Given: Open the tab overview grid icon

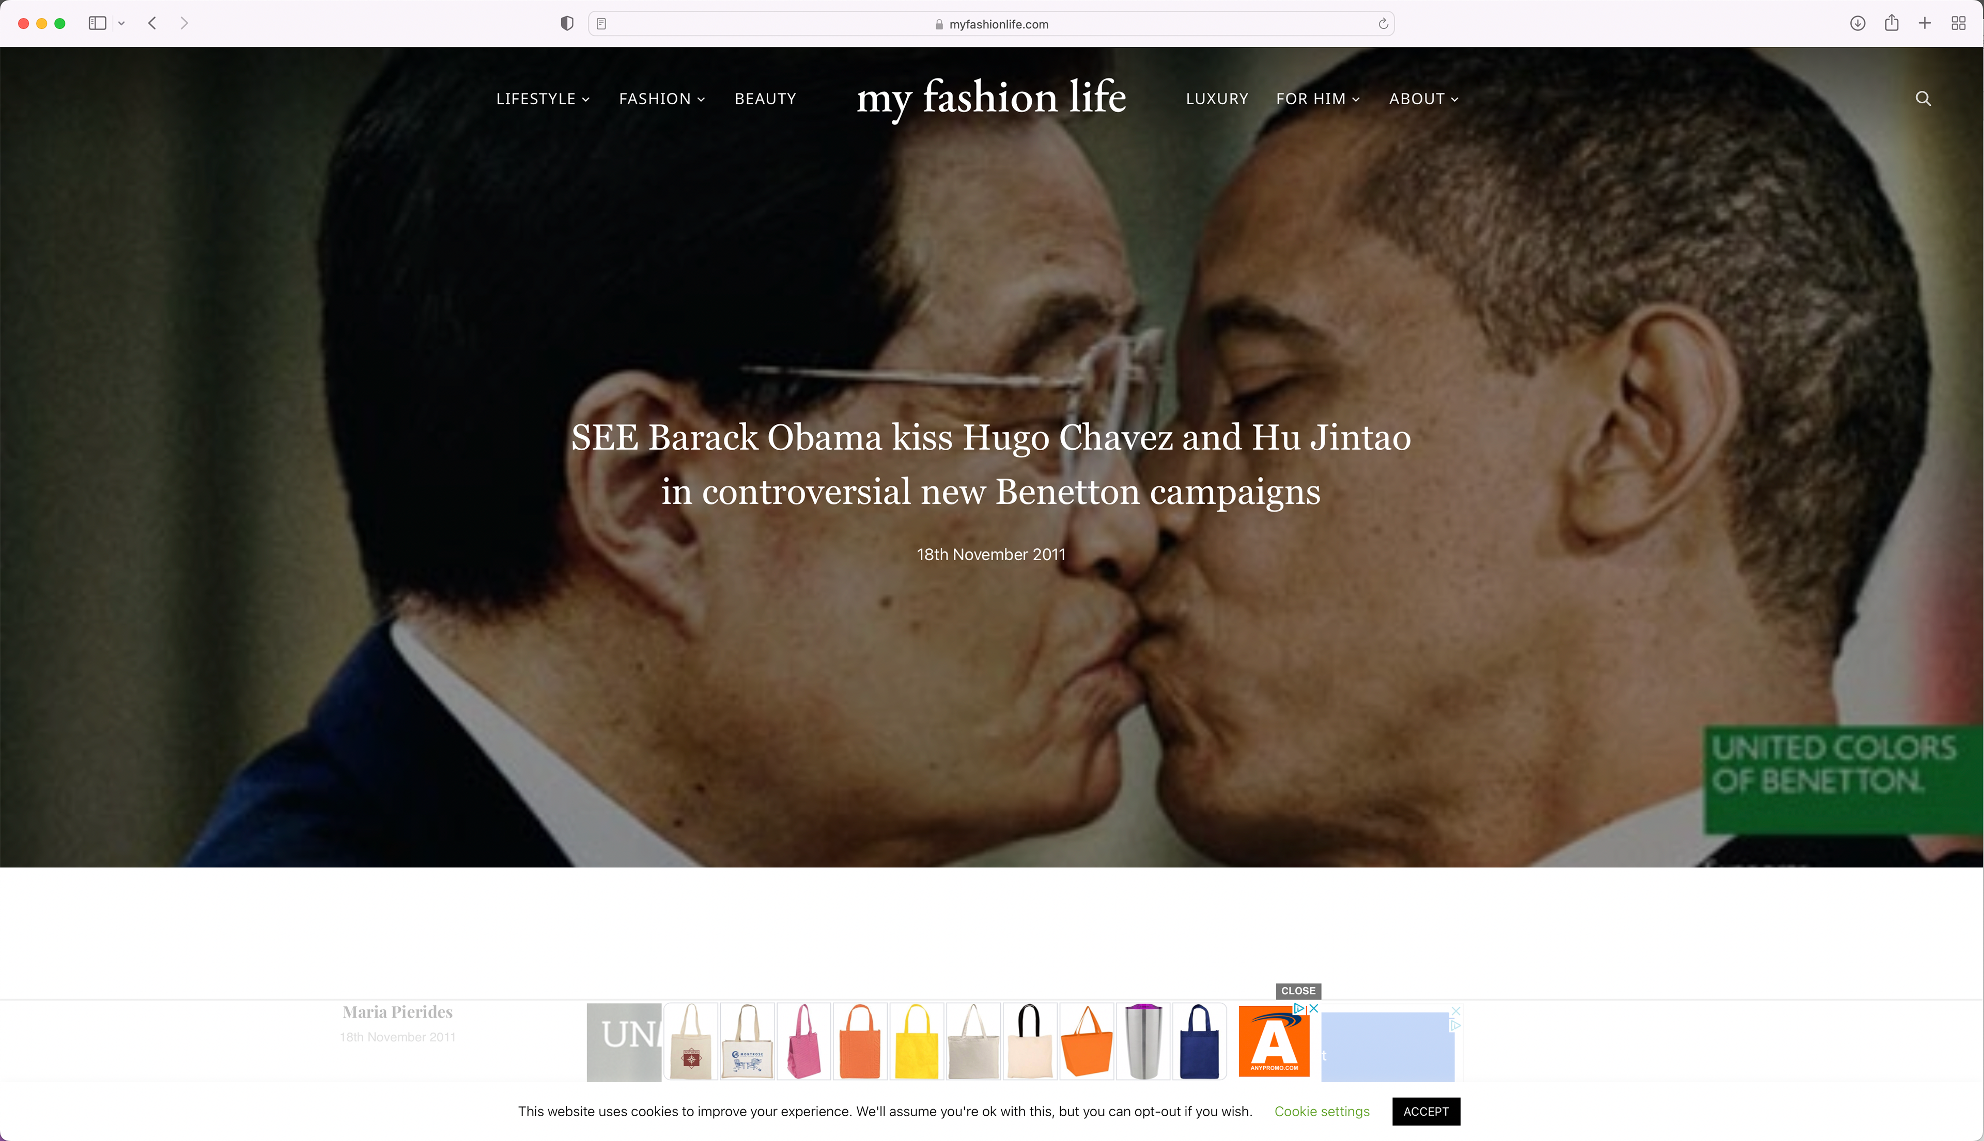Looking at the screenshot, I should coord(1958,24).
